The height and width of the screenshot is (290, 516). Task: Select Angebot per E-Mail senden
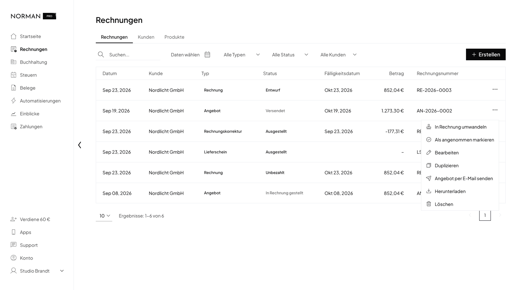coord(460,179)
